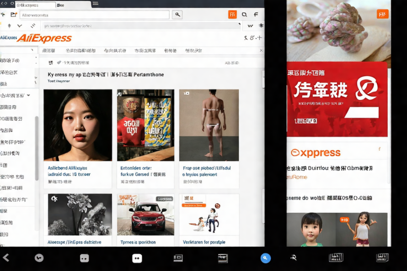Click the grey round icon in the taskbar
This screenshot has height=271, width=407.
click(x=39, y=258)
